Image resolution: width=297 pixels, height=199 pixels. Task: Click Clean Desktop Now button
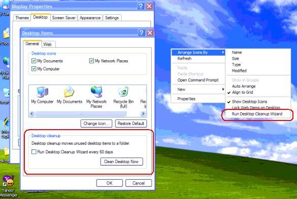pyautogui.click(x=122, y=162)
